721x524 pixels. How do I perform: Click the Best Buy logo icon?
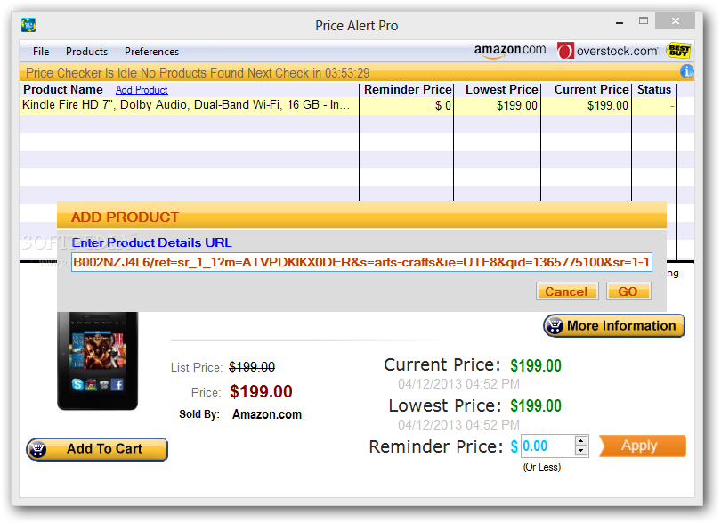tap(678, 50)
